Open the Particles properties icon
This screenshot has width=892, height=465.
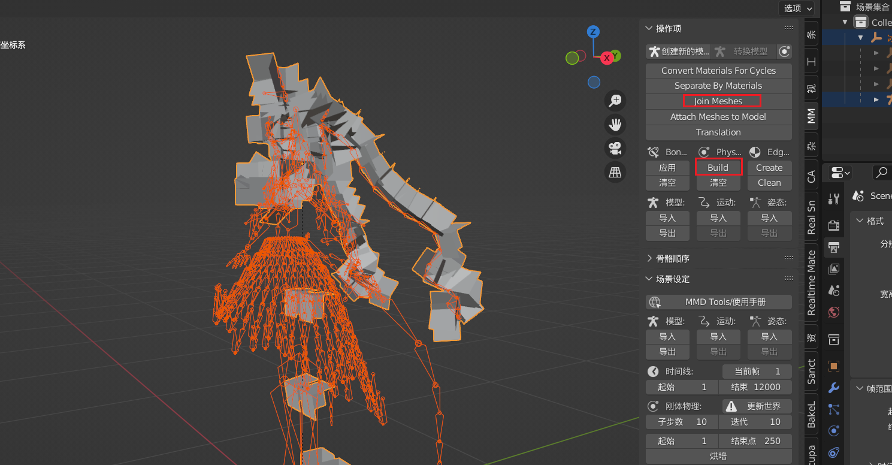[x=833, y=409]
